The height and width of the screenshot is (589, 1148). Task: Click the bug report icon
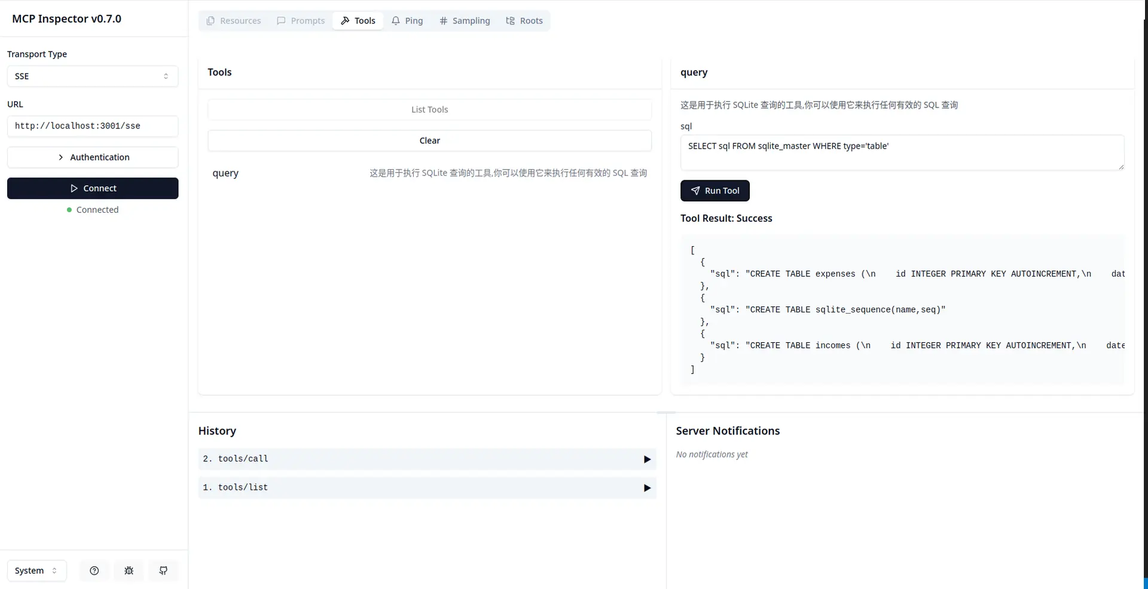pyautogui.click(x=129, y=570)
